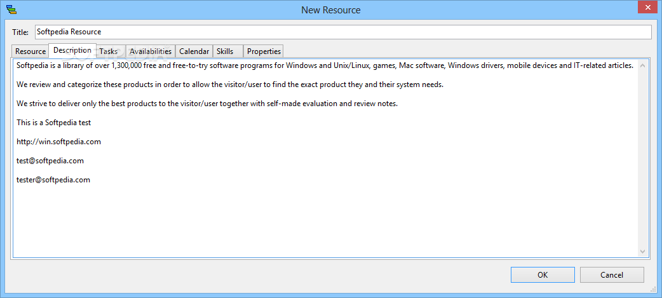Viewport: 662px width, 298px height.
Task: Click the description scrollbar up arrow
Action: click(642, 65)
